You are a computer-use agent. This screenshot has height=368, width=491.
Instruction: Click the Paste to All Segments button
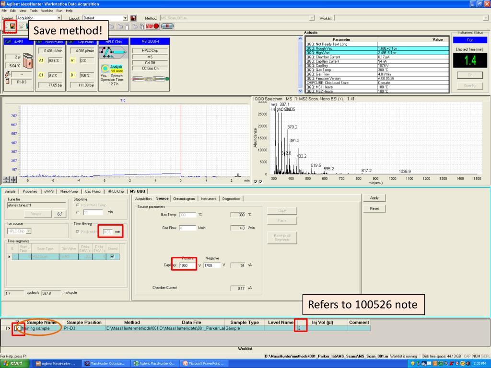pos(282,238)
